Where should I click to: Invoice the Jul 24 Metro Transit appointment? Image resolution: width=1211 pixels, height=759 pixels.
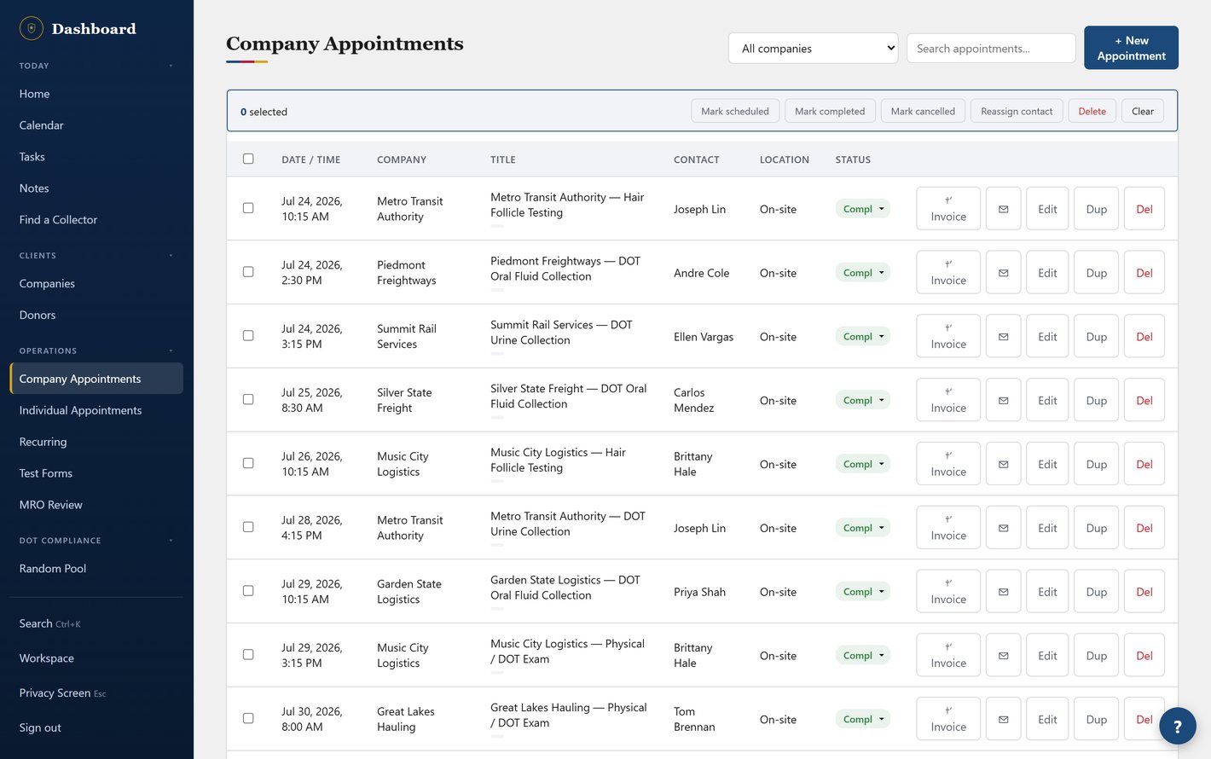point(948,209)
